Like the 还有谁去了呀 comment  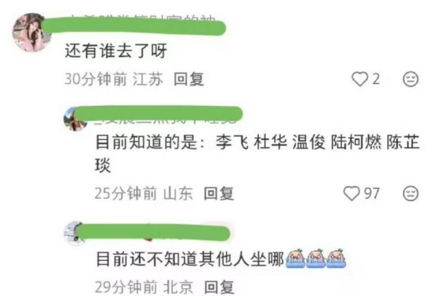click(x=360, y=79)
